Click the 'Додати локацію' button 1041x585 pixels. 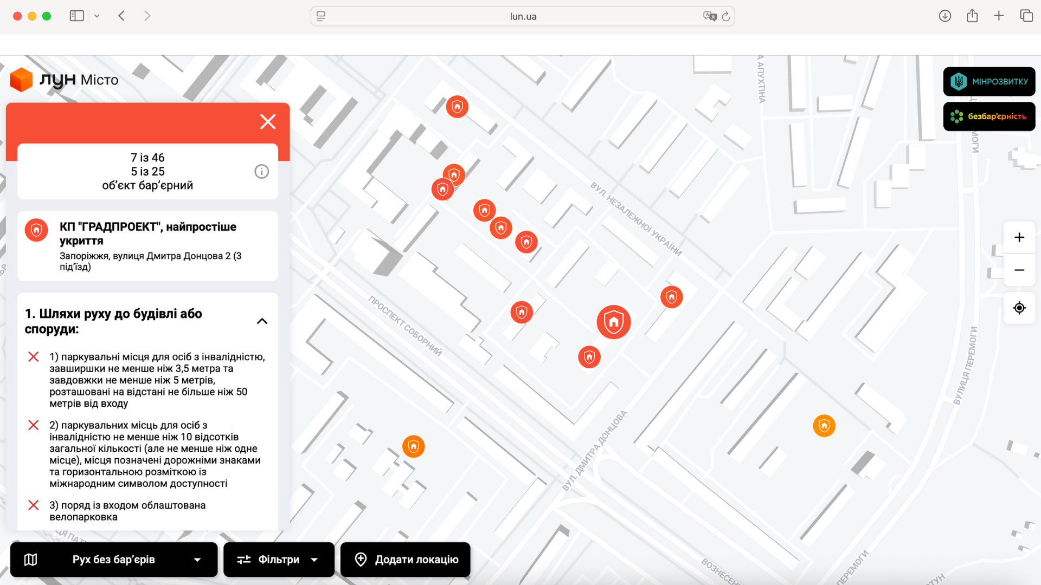coord(406,560)
